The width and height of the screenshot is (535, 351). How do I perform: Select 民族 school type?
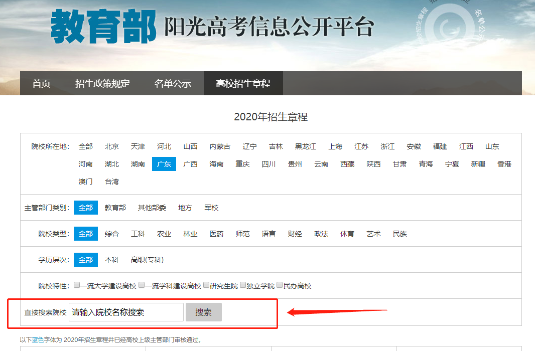pos(399,234)
